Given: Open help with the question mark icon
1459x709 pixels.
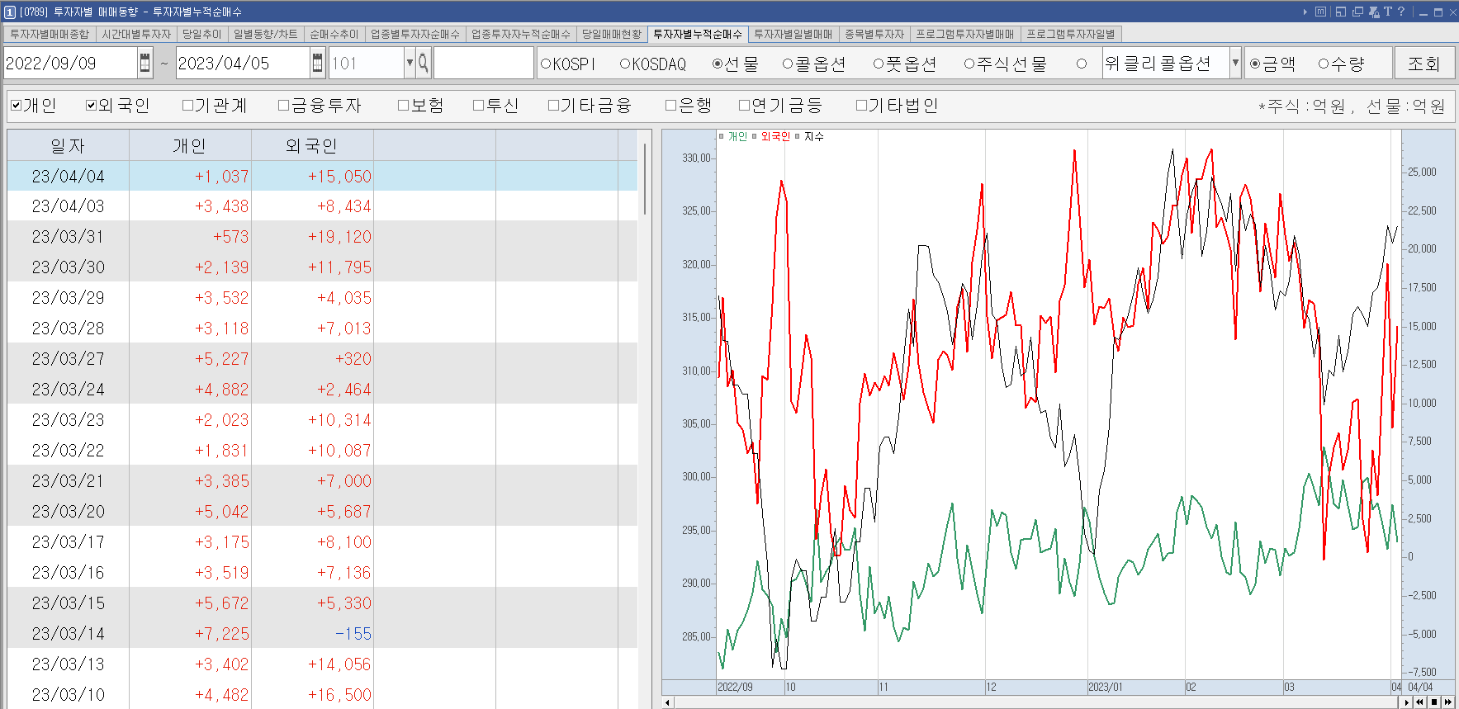Looking at the screenshot, I should [x=1401, y=12].
